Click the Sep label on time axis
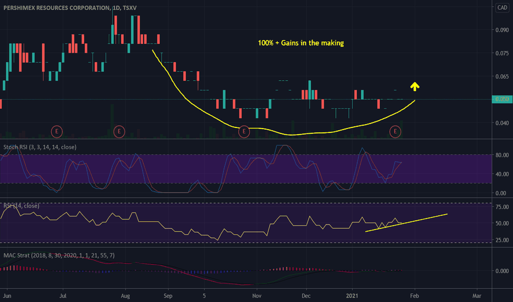Image resolution: width=513 pixels, height=302 pixels. [168, 296]
